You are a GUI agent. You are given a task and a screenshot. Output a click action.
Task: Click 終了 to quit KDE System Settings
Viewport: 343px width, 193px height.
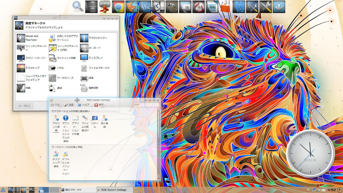99,105
